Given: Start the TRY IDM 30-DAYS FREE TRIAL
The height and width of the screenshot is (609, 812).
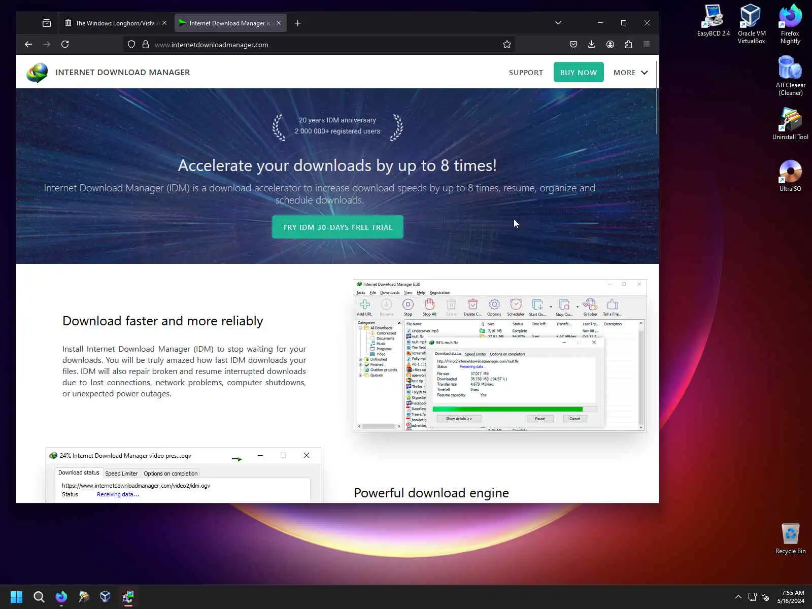Looking at the screenshot, I should tap(337, 227).
